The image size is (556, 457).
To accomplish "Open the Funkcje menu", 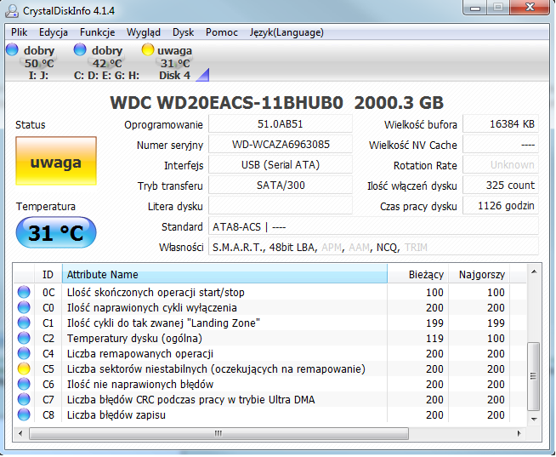I will [x=97, y=32].
